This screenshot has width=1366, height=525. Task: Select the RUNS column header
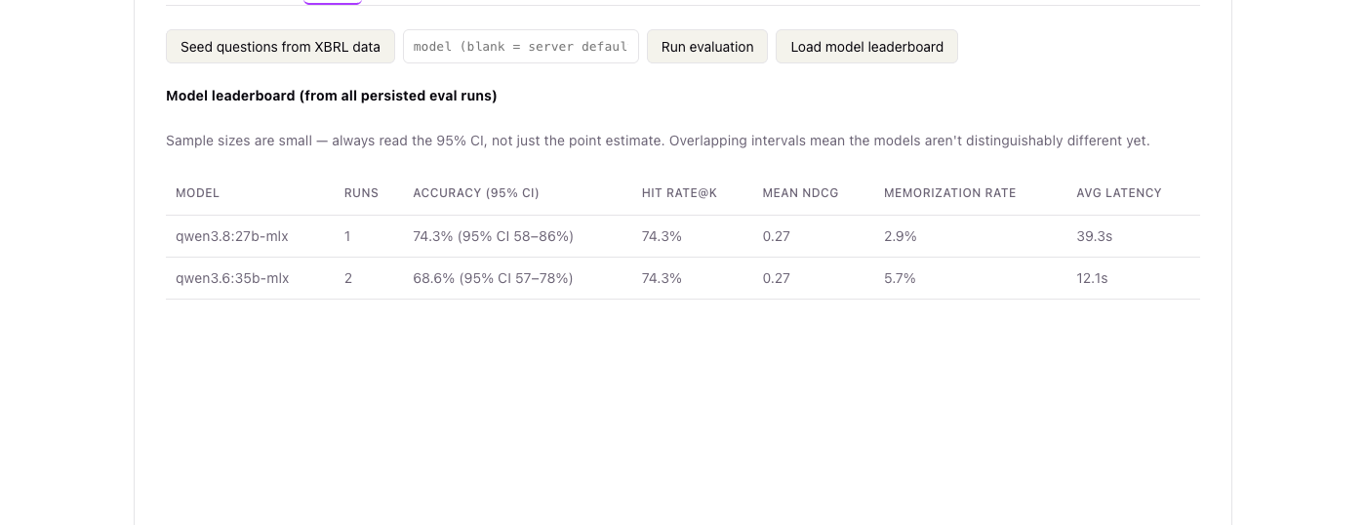pos(361,193)
